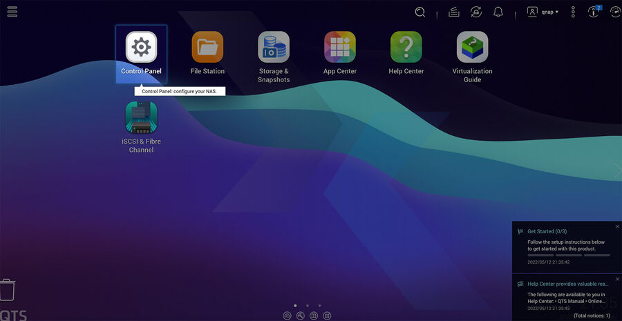Viewport: 622px width, 321px height.
Task: Switch to the second desktop page dot
Action: tap(308, 305)
